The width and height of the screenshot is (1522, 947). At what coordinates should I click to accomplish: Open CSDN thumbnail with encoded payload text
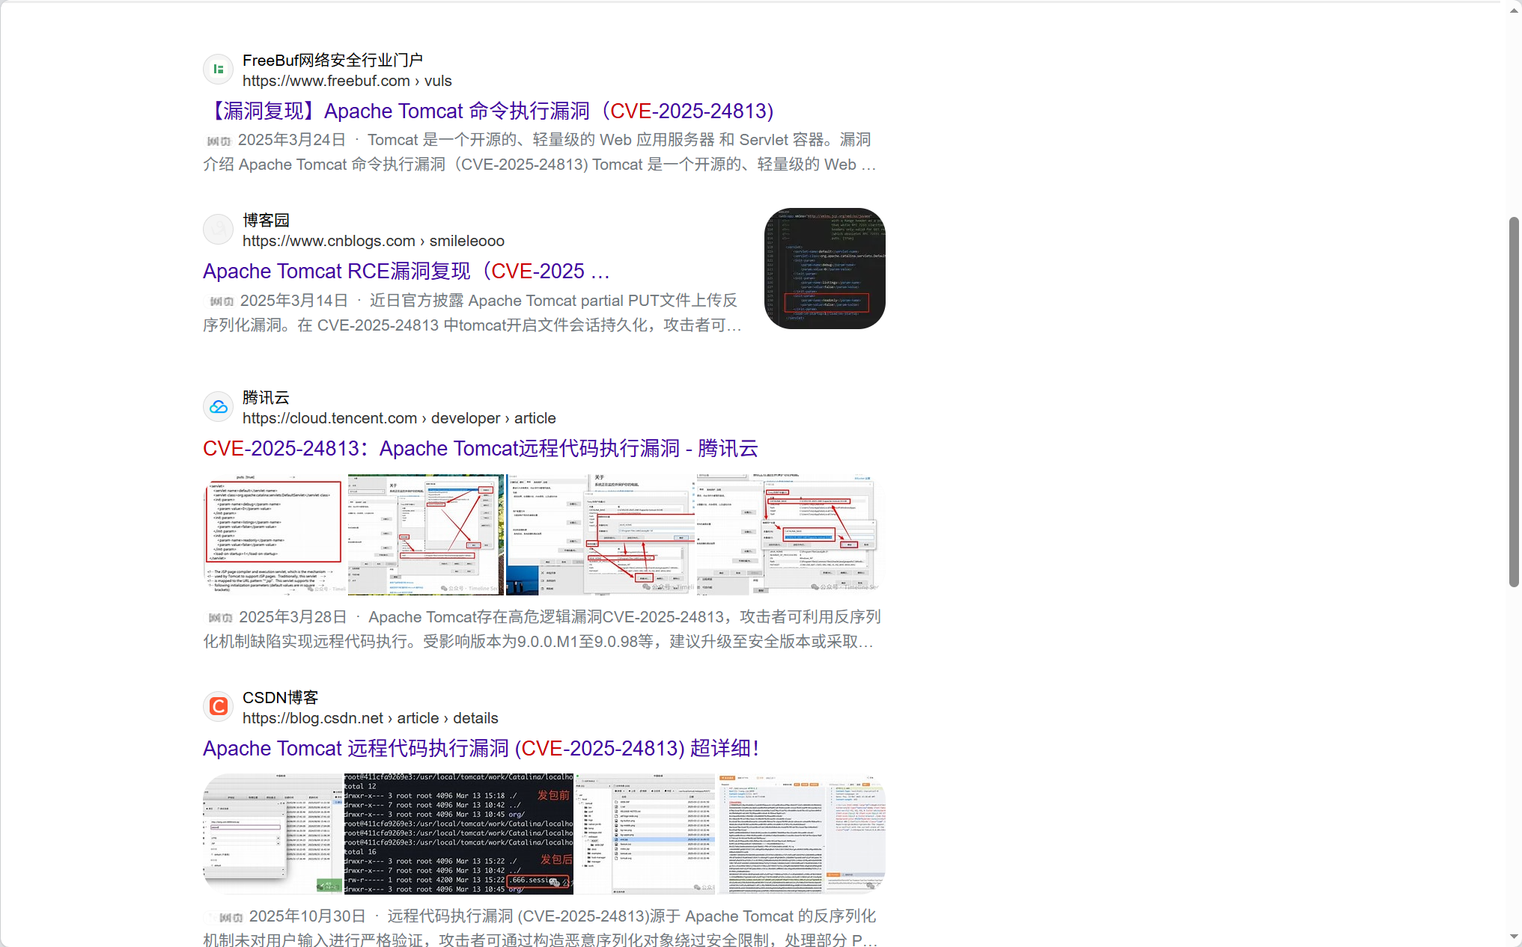[x=802, y=834]
